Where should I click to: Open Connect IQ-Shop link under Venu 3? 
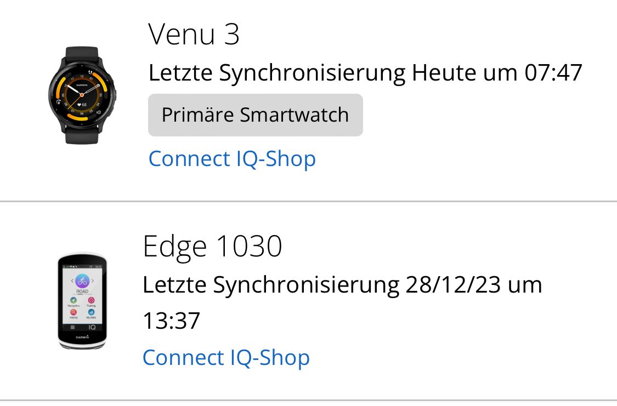[x=232, y=159]
